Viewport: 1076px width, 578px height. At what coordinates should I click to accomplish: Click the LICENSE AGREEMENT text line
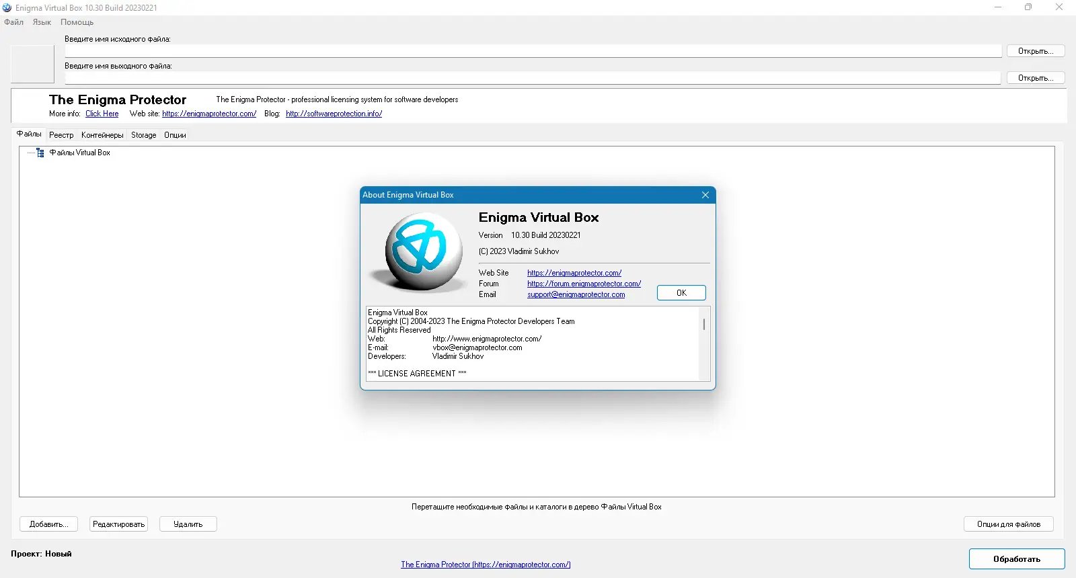click(417, 374)
